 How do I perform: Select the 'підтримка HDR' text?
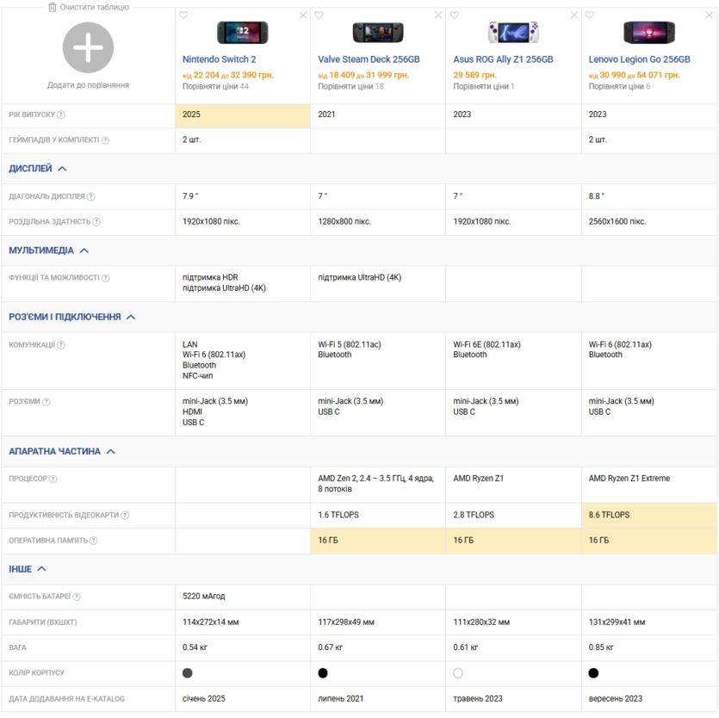210,277
